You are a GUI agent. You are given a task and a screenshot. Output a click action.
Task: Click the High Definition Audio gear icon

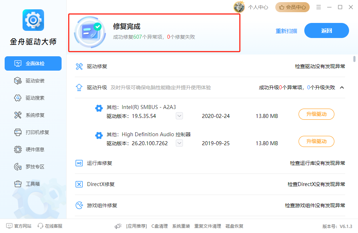99,135
